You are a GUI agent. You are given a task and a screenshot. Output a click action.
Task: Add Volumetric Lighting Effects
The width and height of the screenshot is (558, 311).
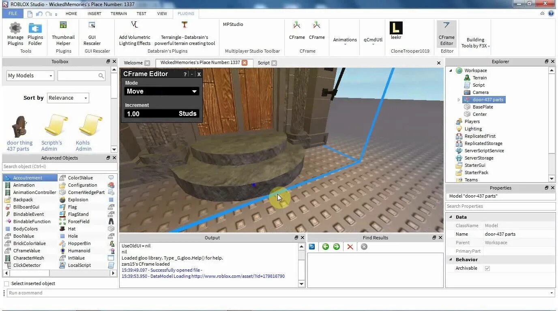135,34
